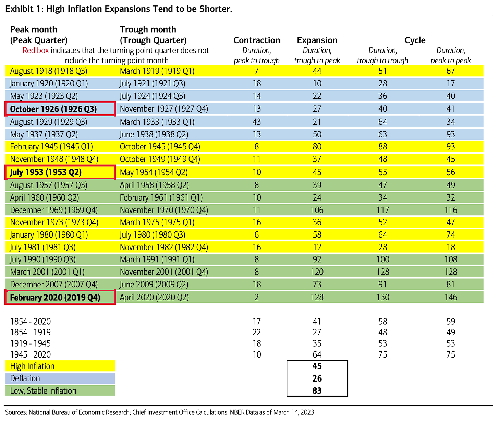
Task: Click 'July 1980 (1980 Q3)' trough cell
Action: [x=153, y=234]
